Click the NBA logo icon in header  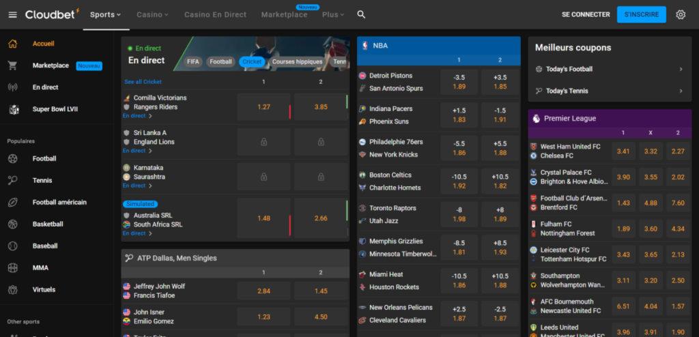click(365, 46)
